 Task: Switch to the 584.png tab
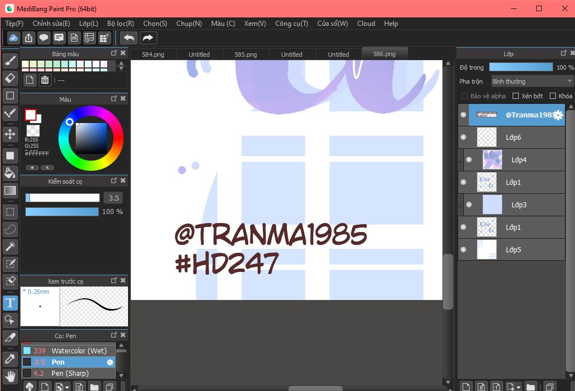click(x=153, y=54)
